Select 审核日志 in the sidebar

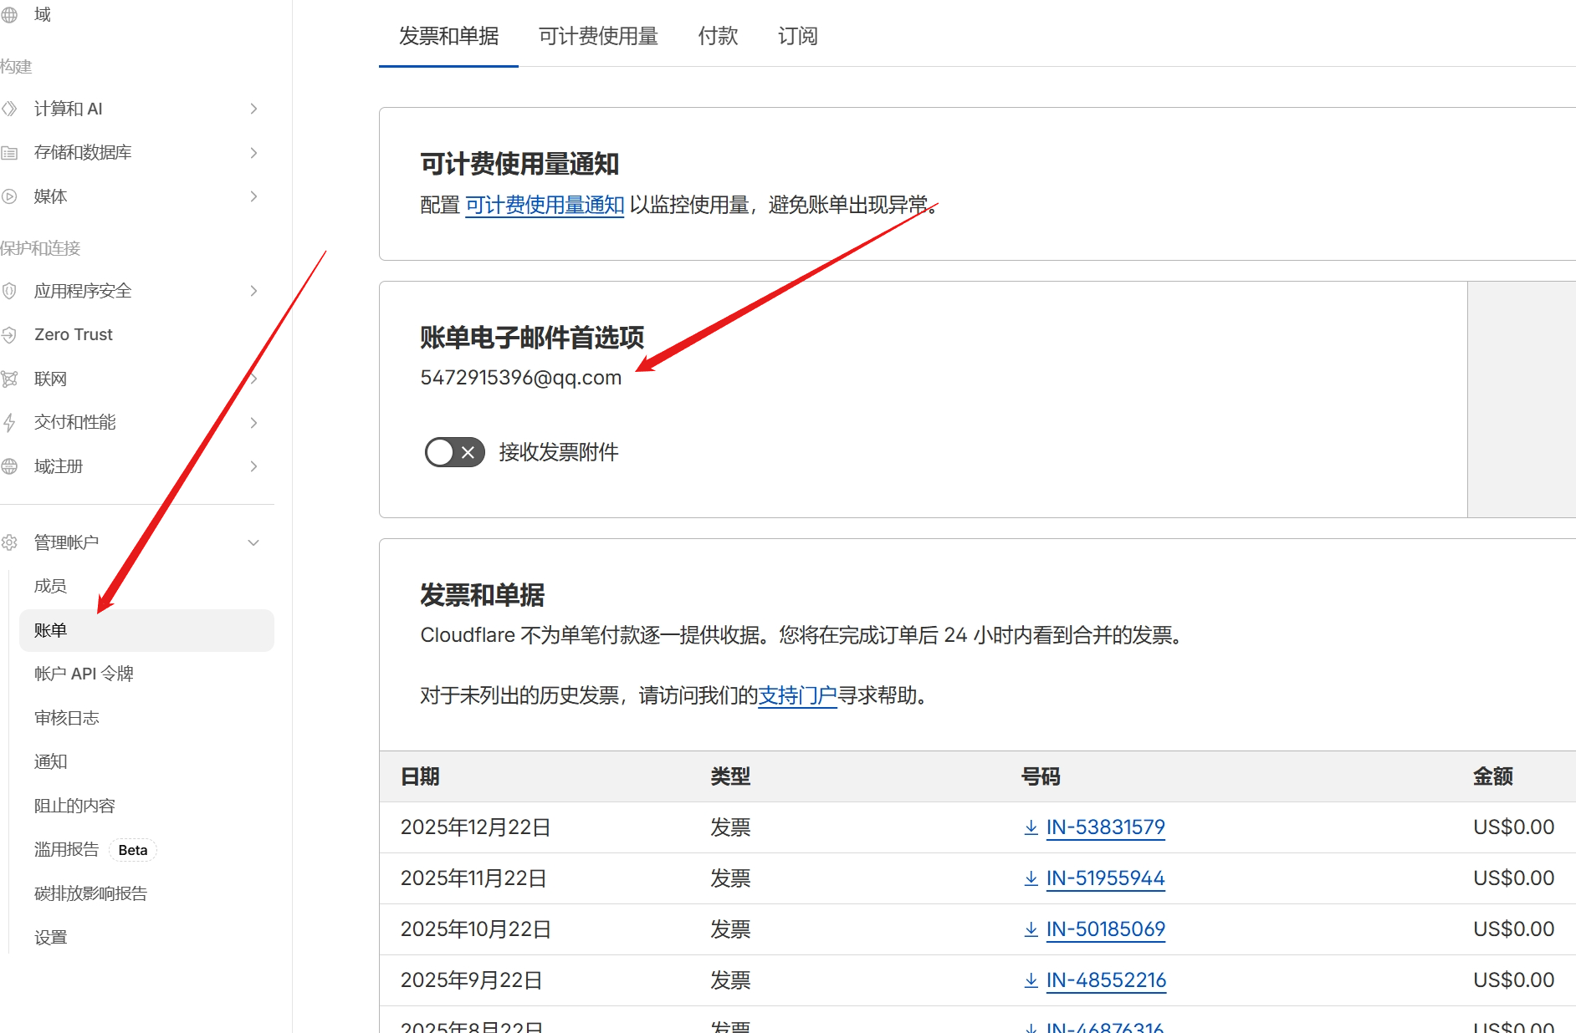click(67, 718)
